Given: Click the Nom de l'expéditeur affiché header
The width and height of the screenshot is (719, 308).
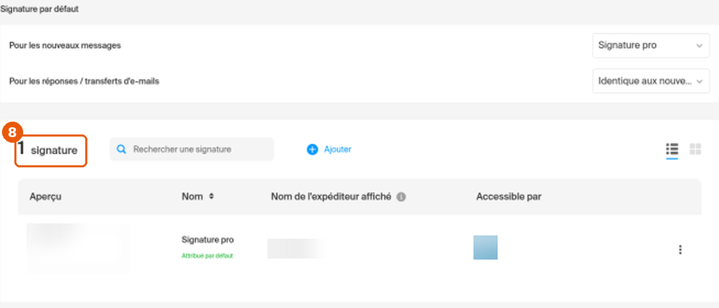Looking at the screenshot, I should [x=331, y=197].
